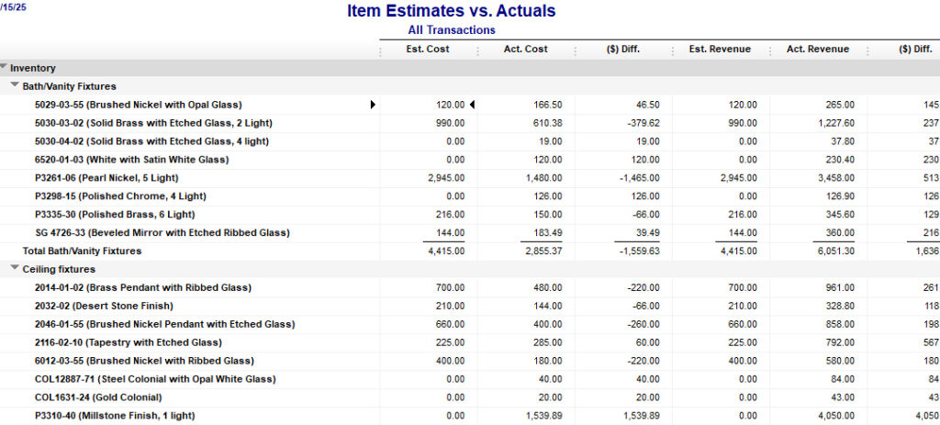Click resize handle left of Est. Revenue column
Screen dimensions: 940x425
[674, 51]
